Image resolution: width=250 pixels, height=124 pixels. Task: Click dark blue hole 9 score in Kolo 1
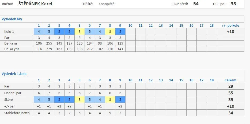120,31
